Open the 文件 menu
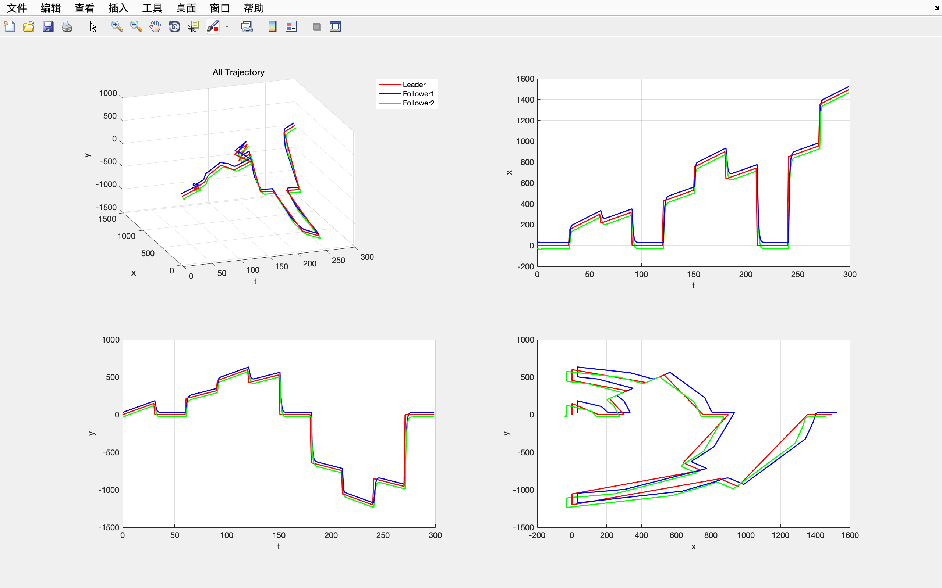942x588 pixels. pos(17,8)
